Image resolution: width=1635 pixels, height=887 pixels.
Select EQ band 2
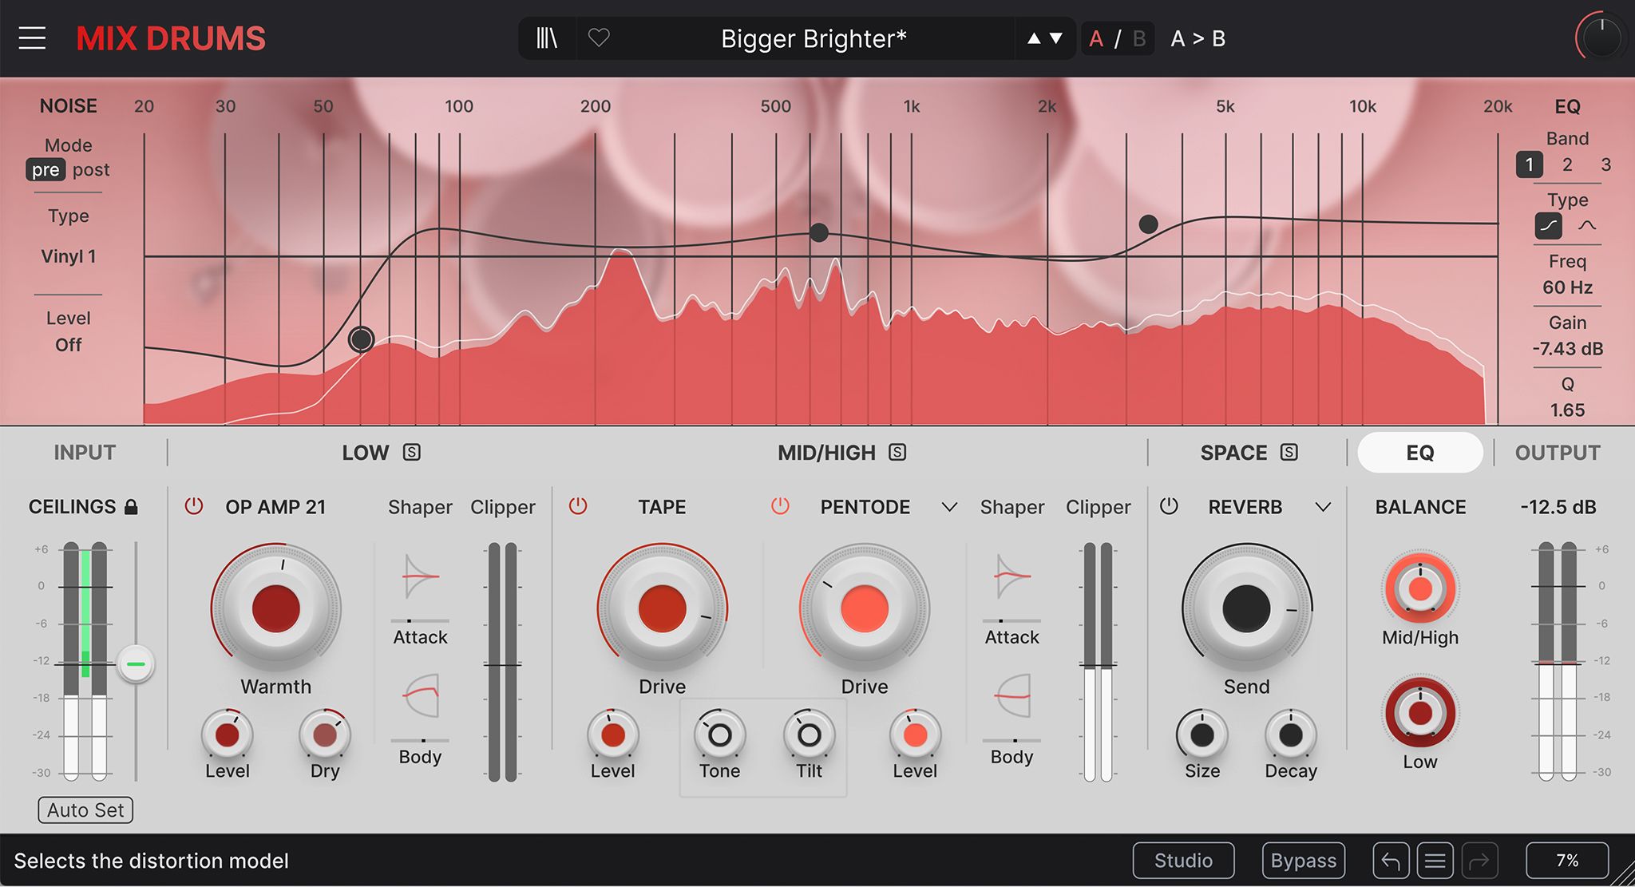pyautogui.click(x=1567, y=165)
